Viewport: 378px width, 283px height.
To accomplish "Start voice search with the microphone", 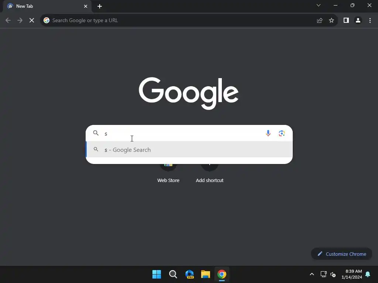I will [268, 133].
